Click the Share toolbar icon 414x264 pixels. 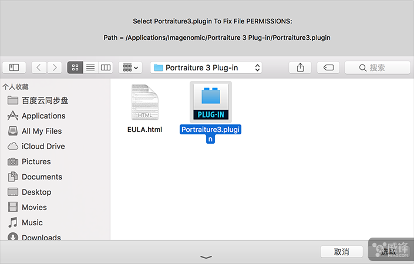(x=300, y=67)
